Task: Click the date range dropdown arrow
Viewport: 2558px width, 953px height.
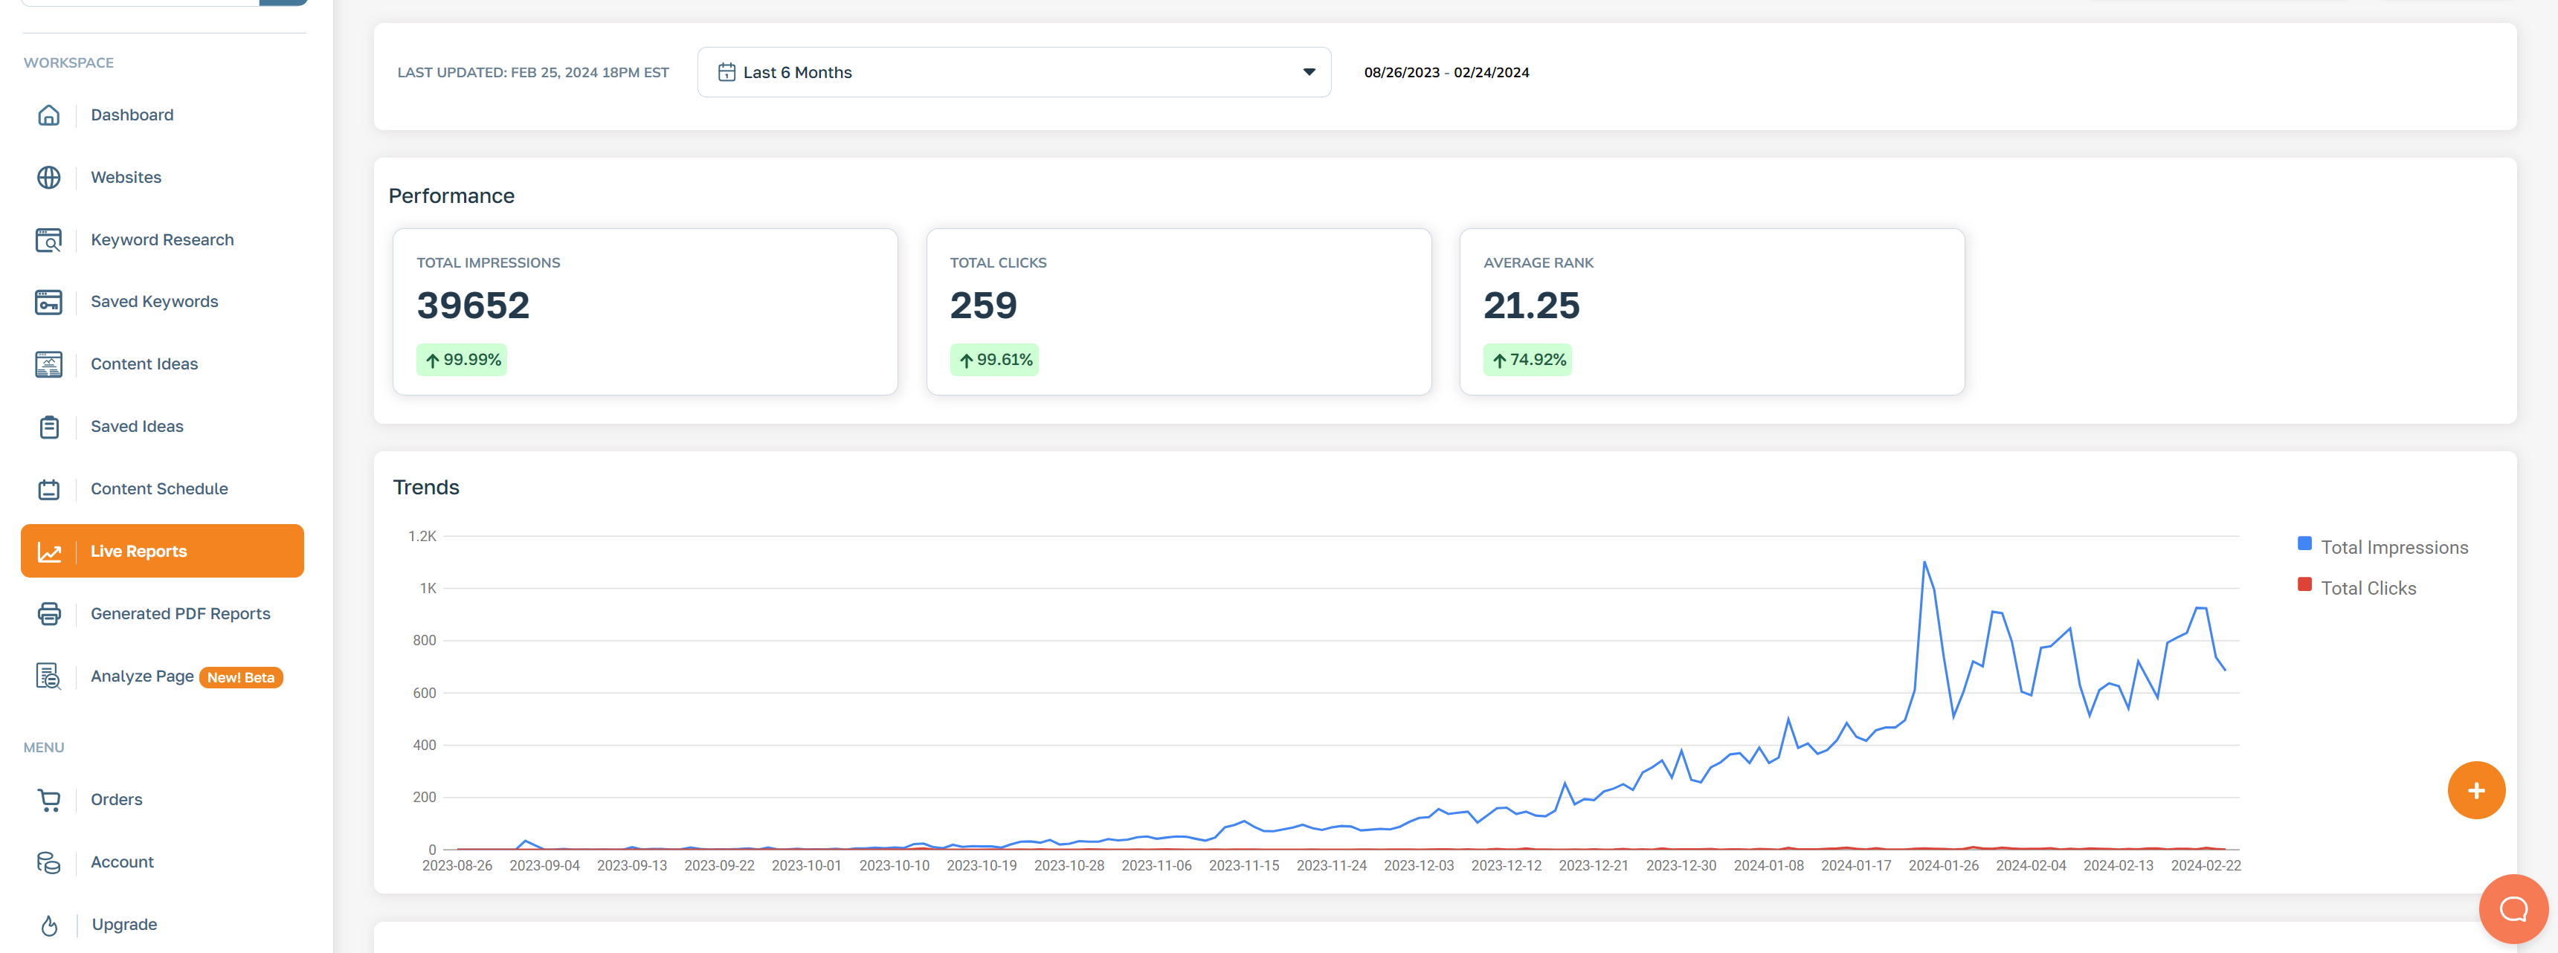Action: coord(1309,72)
